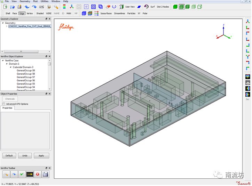This screenshot has height=186, width=252.
Task: Click the camera snapshot icon in top toolbar
Action: tap(42, 7)
